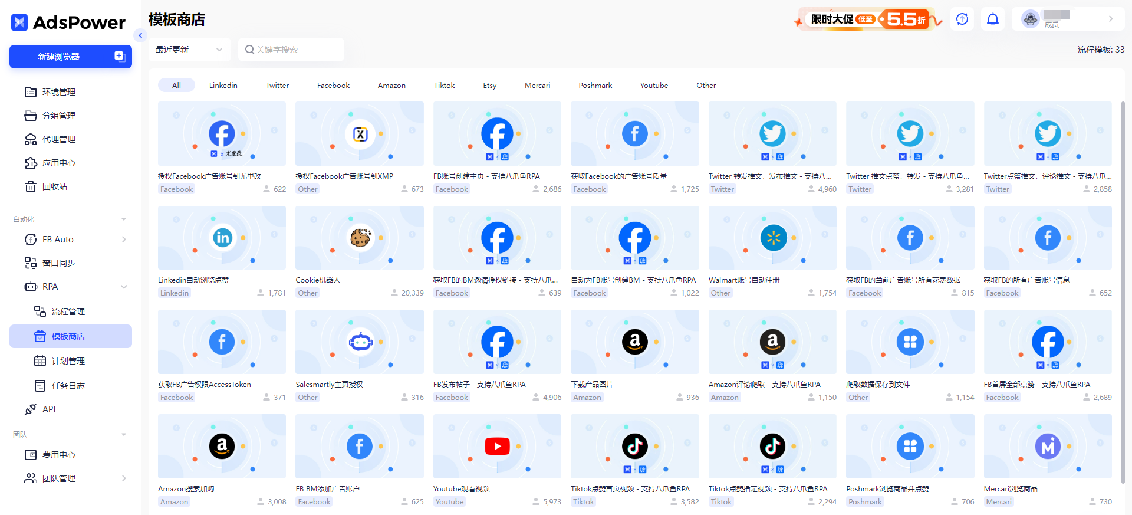Open the Linkedin自动浏览点赞 template thumbnail
This screenshot has height=515, width=1132.
point(222,238)
